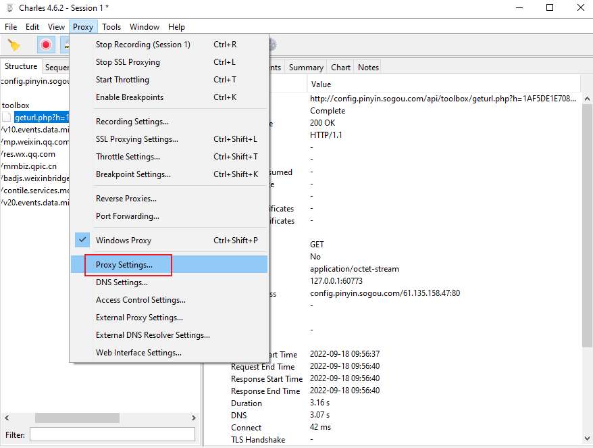Select Stop Recording (Session 1)
The image size is (593, 448).
(x=169, y=45)
